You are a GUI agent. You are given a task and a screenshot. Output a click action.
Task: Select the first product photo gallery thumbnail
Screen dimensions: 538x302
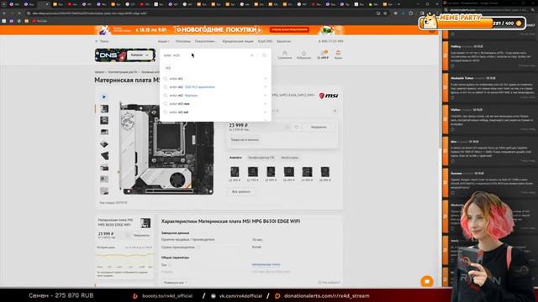[104, 109]
